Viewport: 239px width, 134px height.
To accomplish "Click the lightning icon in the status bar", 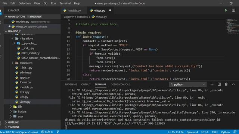I will [x=58, y=132].
